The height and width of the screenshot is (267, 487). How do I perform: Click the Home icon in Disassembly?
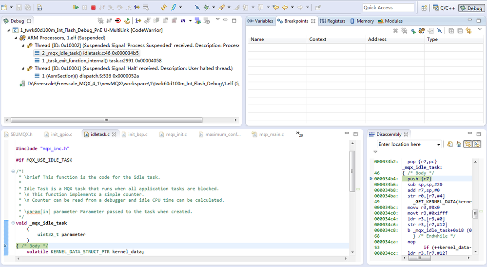click(459, 144)
